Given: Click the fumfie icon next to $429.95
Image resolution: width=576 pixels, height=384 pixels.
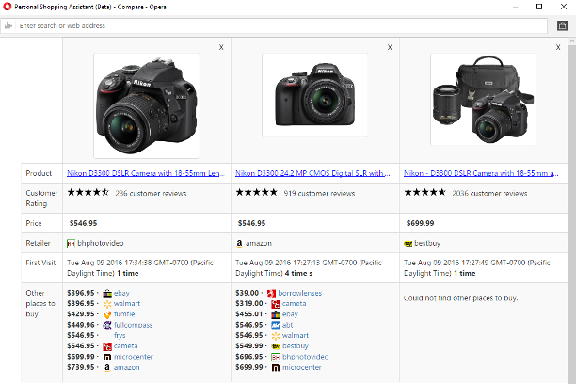Looking at the screenshot, I should coord(107,314).
